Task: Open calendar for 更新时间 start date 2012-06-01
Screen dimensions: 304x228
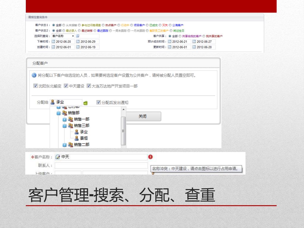Action: [x=170, y=47]
